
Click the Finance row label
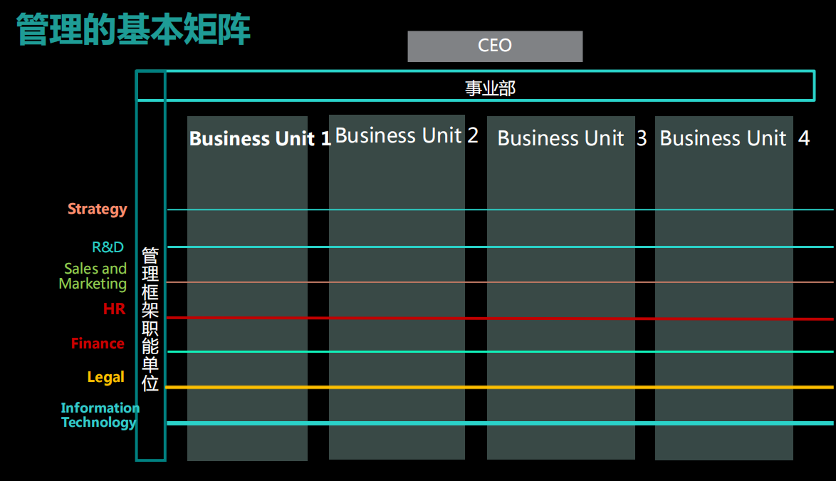pyautogui.click(x=98, y=343)
